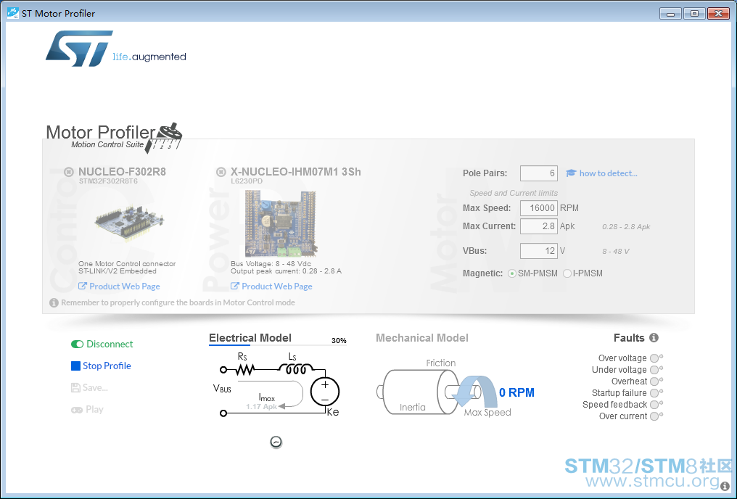Click the graduation cap icon beside how to detect
The image size is (737, 499).
pos(571,173)
